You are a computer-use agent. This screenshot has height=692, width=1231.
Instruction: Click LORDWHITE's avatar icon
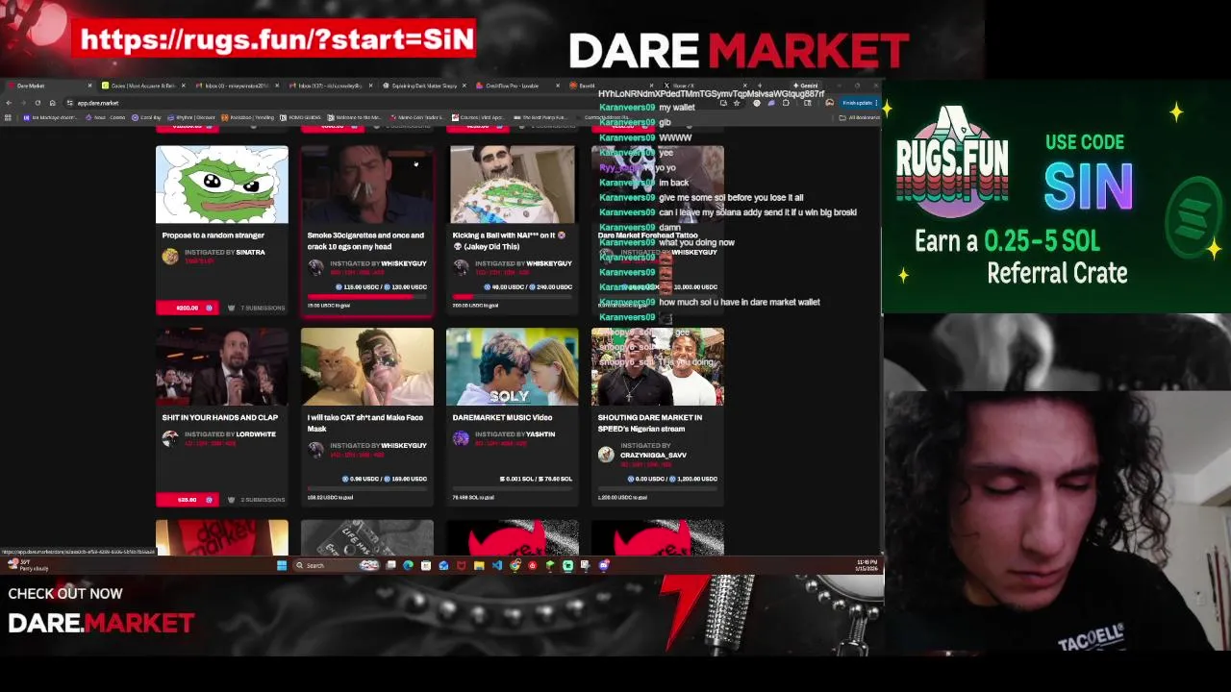pyautogui.click(x=170, y=438)
